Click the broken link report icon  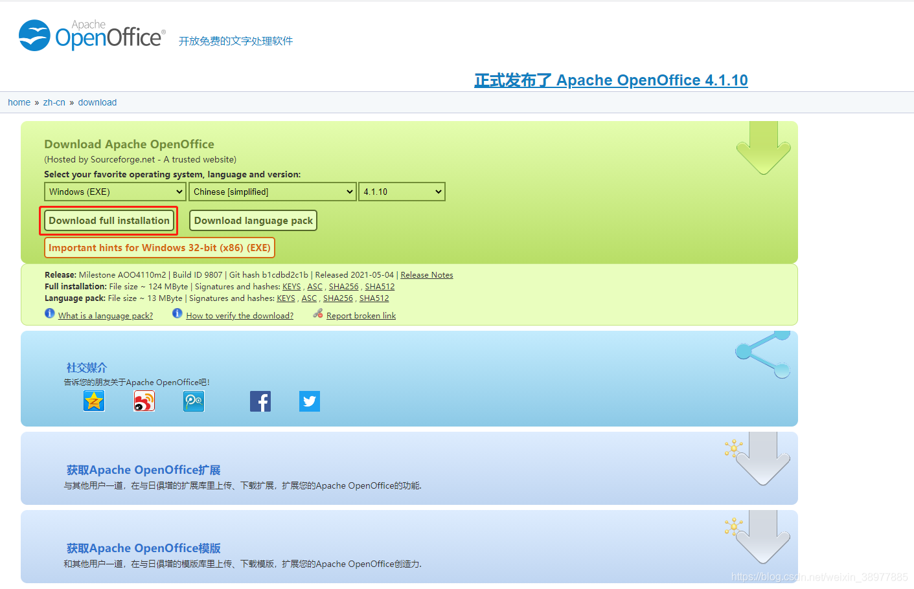[318, 314]
